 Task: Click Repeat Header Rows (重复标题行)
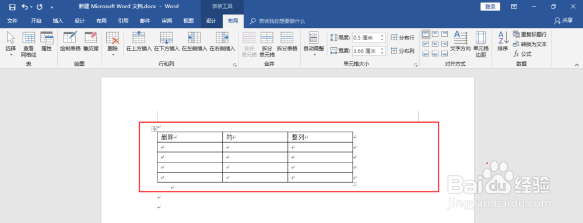(530, 34)
